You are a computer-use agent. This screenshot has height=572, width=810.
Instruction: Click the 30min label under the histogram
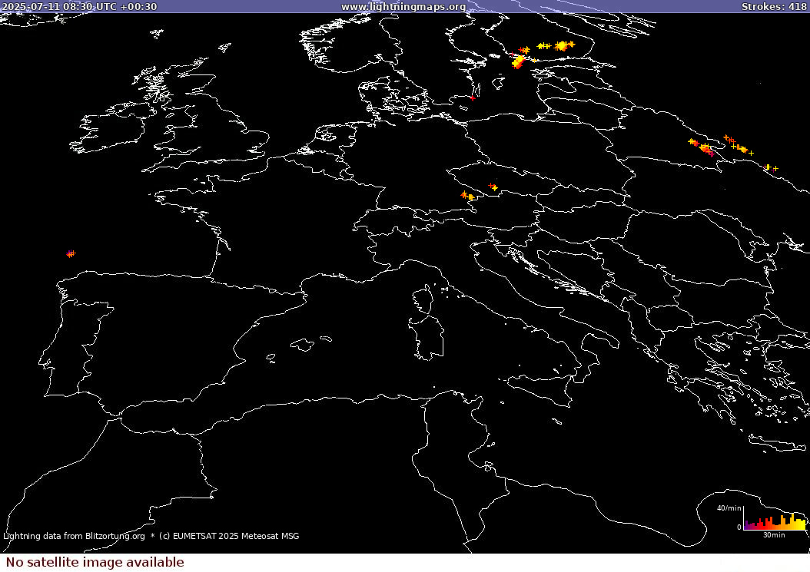775,534
